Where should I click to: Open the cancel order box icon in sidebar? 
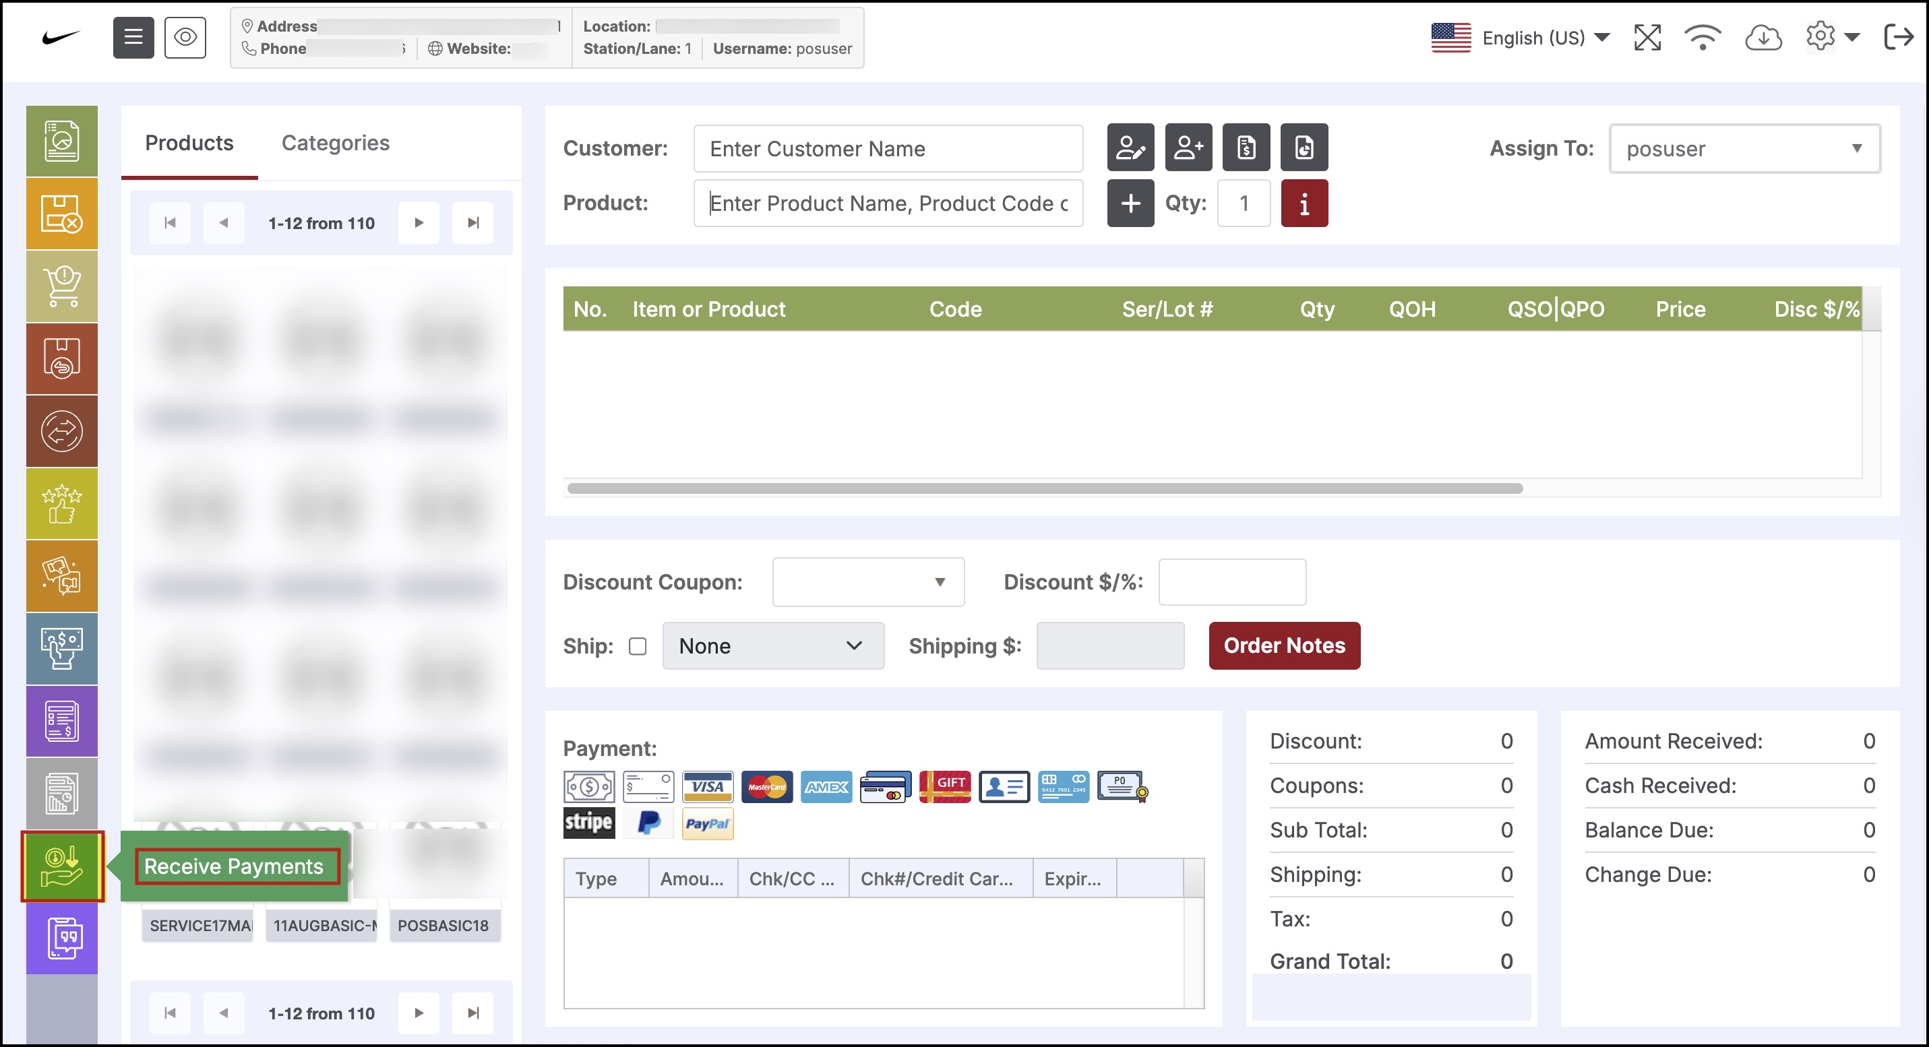coord(61,214)
